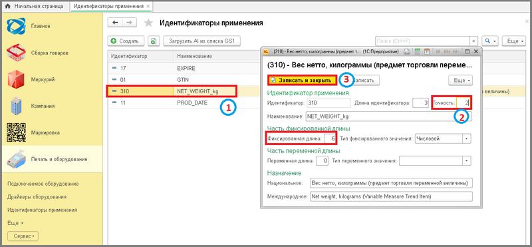Viewport: 532px width, 247px height.
Task: Expand Тип переменного значения dropdown
Action: (x=466, y=160)
